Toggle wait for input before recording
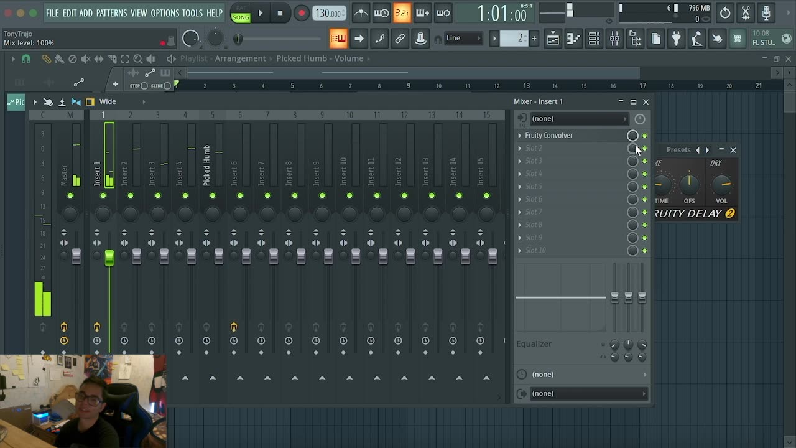This screenshot has height=448, width=796. (381, 13)
